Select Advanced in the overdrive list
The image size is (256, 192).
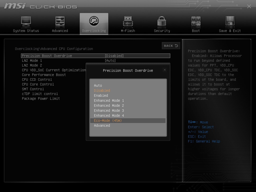(102, 125)
